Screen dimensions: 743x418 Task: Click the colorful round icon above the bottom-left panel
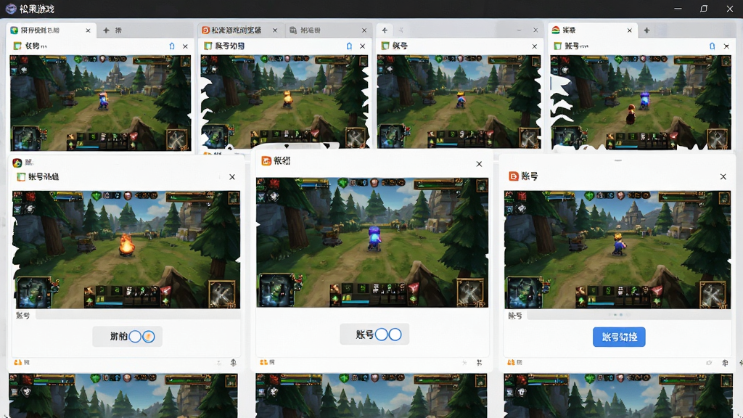click(x=17, y=163)
